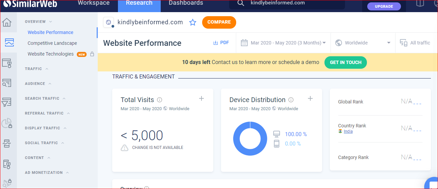Screen dimensions: 438x189
Task: Click the mobile device icon in legend
Action: (x=277, y=144)
